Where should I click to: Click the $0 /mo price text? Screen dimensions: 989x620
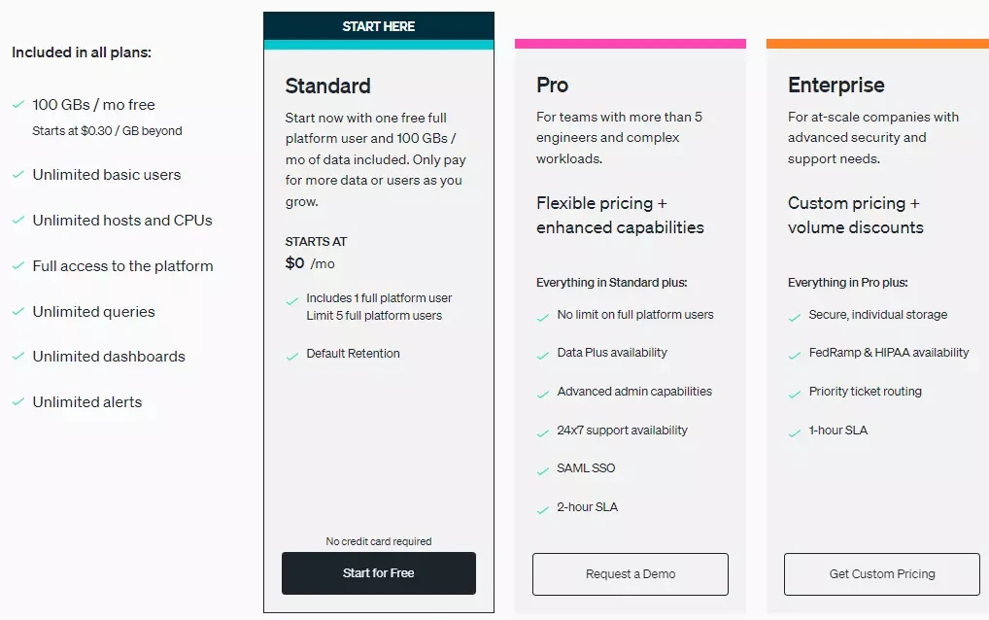pos(310,263)
